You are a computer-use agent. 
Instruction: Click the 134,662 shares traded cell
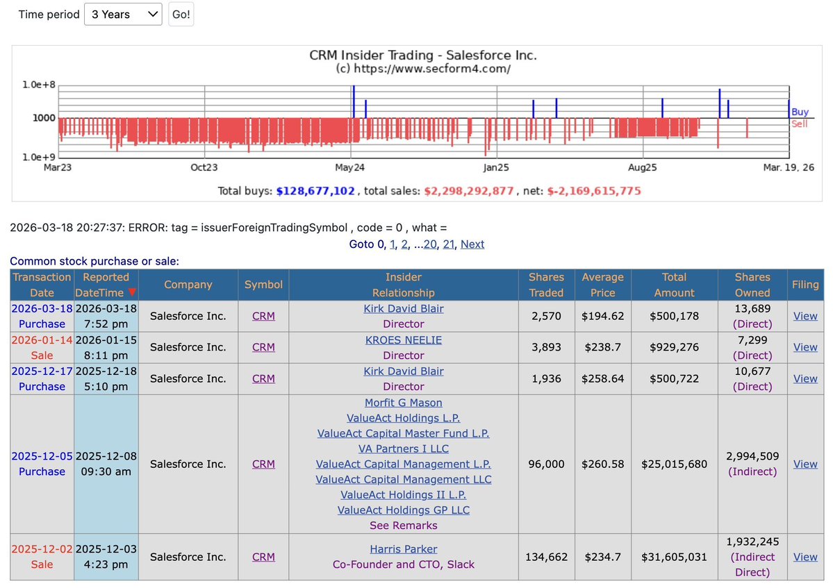click(546, 557)
